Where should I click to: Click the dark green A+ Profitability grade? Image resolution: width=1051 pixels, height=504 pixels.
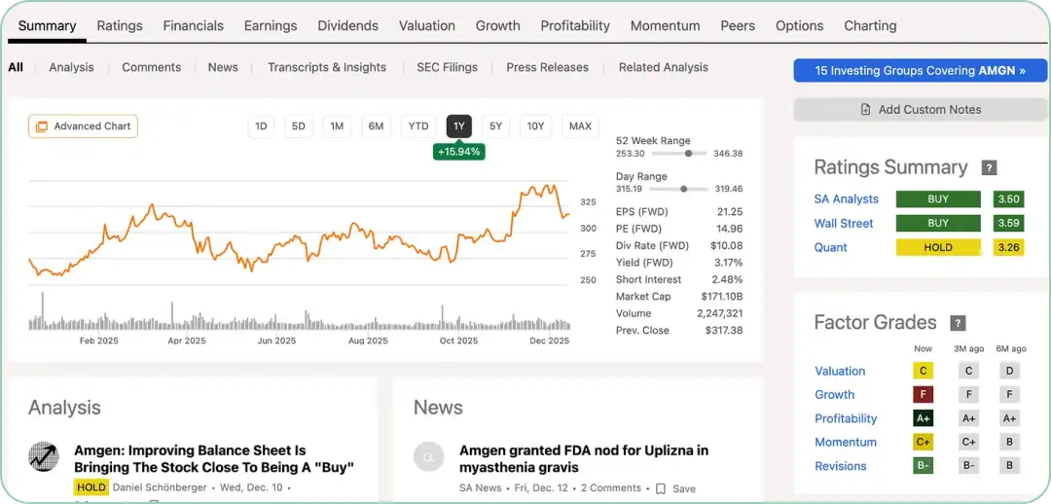point(923,418)
